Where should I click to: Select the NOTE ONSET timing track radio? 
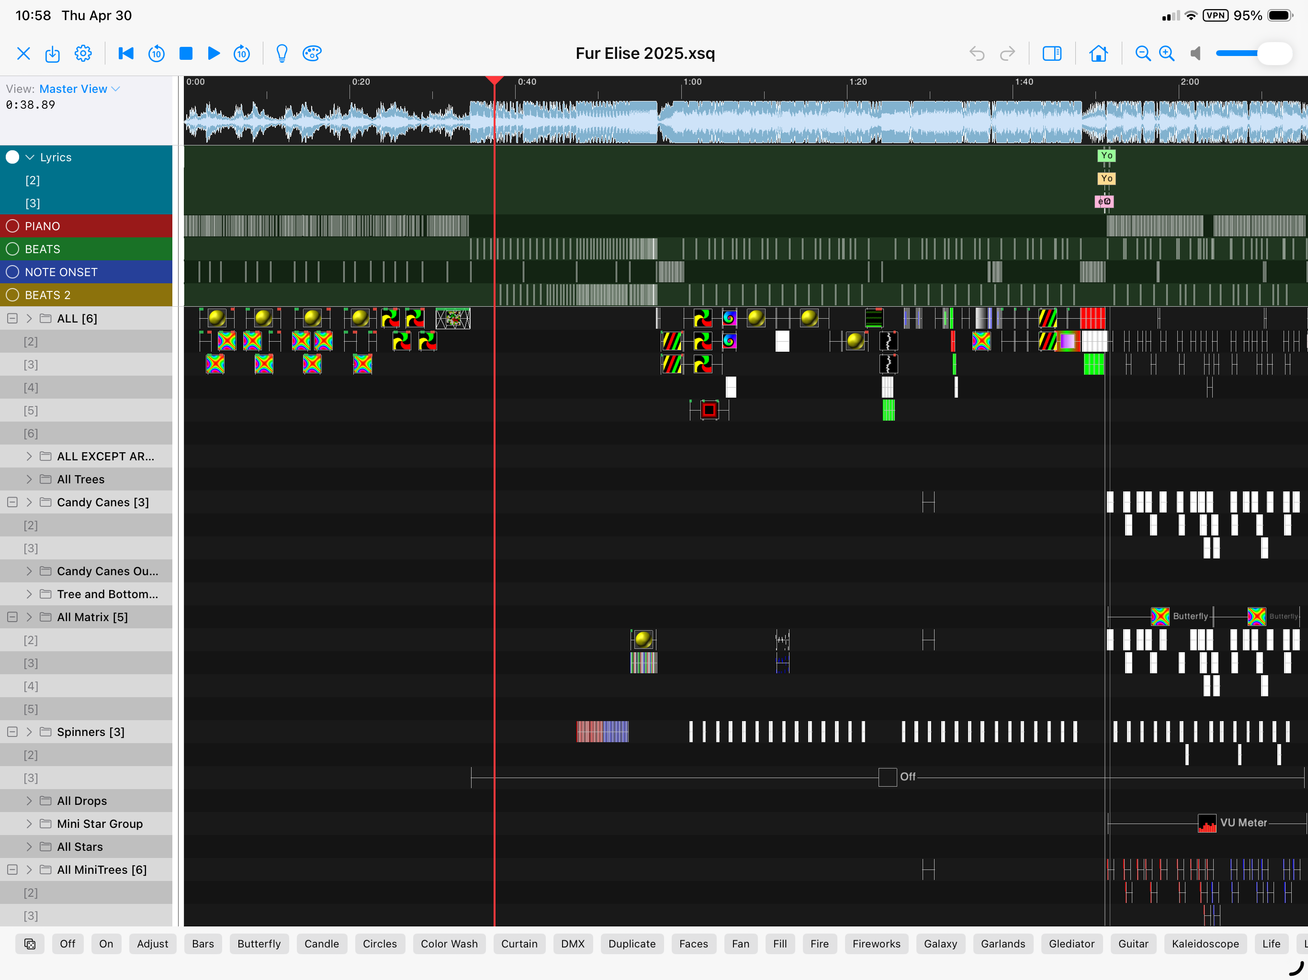[x=12, y=272]
